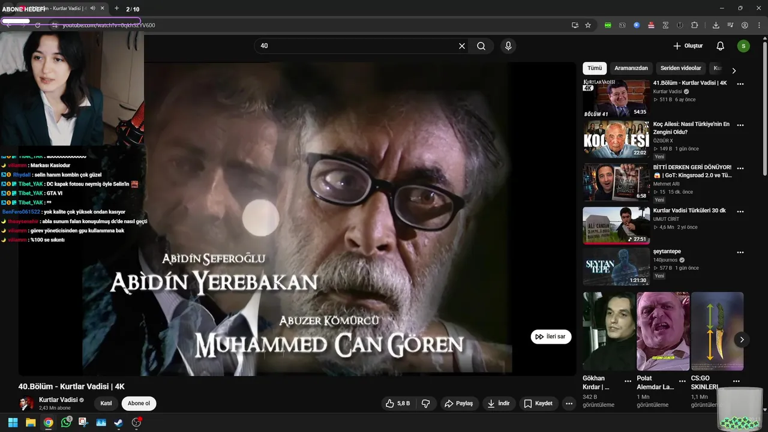Select the Tümü filter chip

595,68
